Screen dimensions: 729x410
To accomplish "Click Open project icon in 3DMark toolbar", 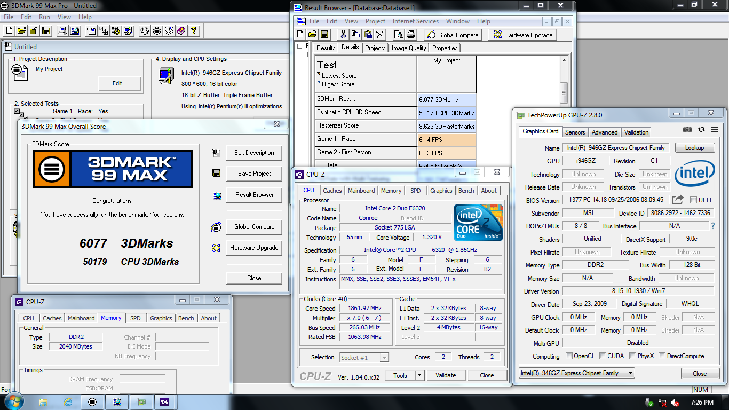I will tap(21, 31).
